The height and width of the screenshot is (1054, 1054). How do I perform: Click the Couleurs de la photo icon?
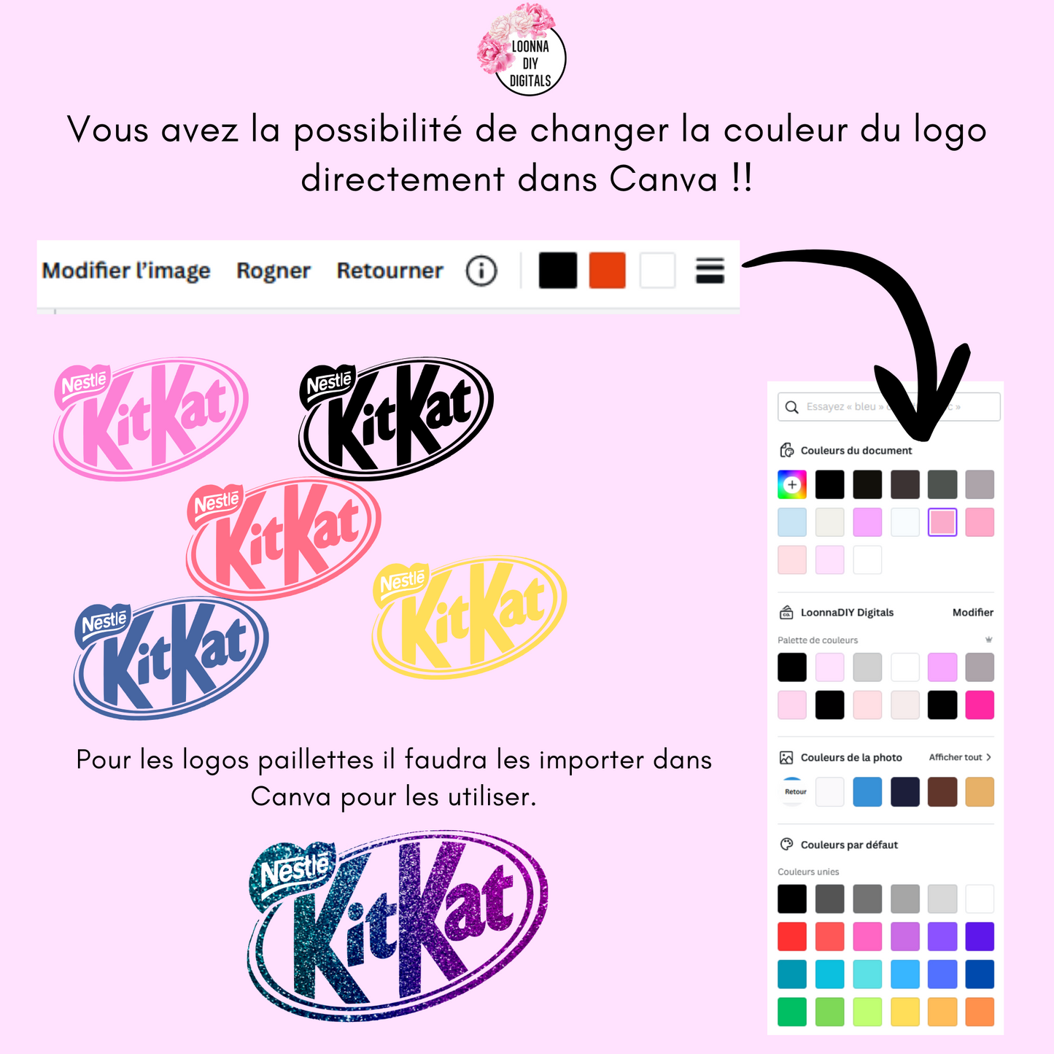pos(786,758)
